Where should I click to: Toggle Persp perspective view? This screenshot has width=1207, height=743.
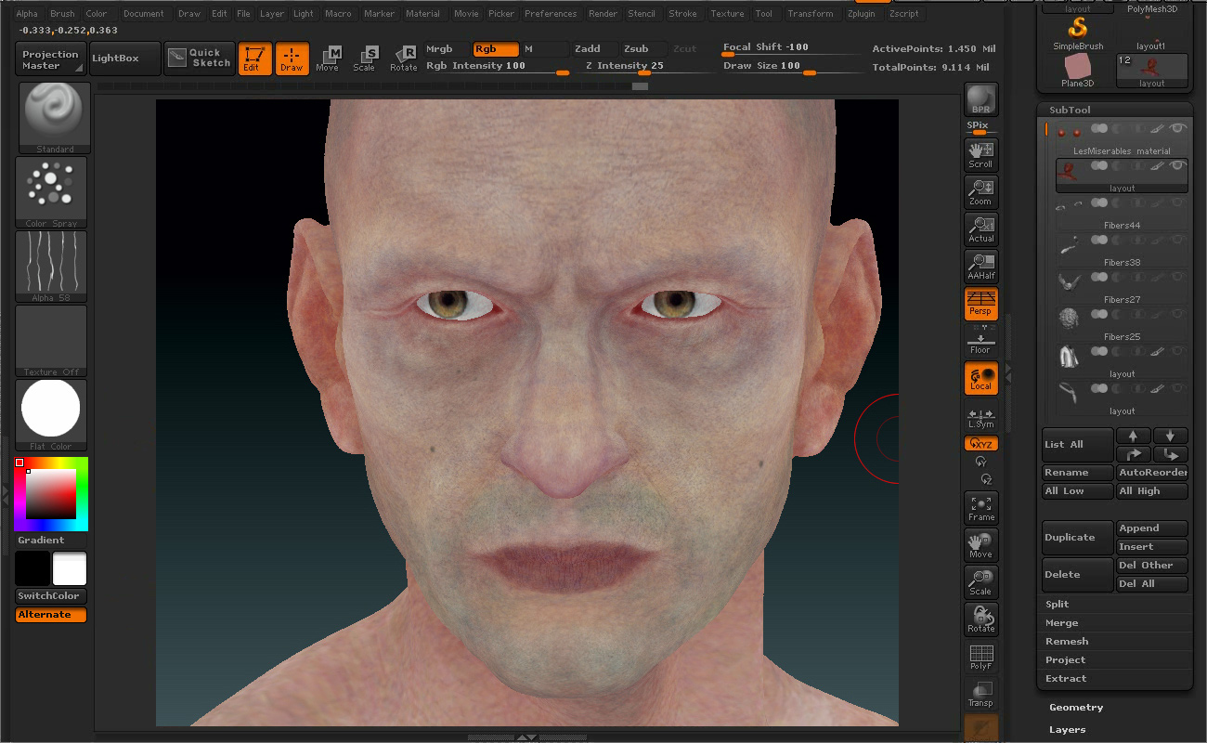point(981,304)
